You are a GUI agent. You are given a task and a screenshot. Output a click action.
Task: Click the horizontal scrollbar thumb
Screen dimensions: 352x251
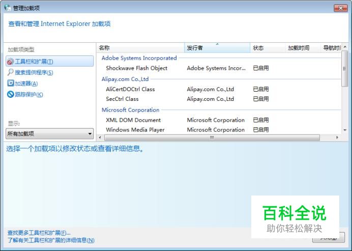click(x=212, y=137)
